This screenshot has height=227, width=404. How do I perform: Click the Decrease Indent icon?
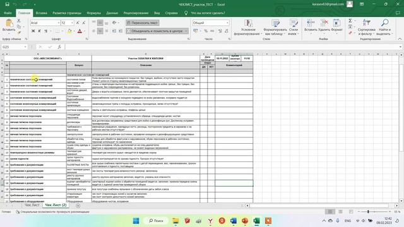pos(114,31)
